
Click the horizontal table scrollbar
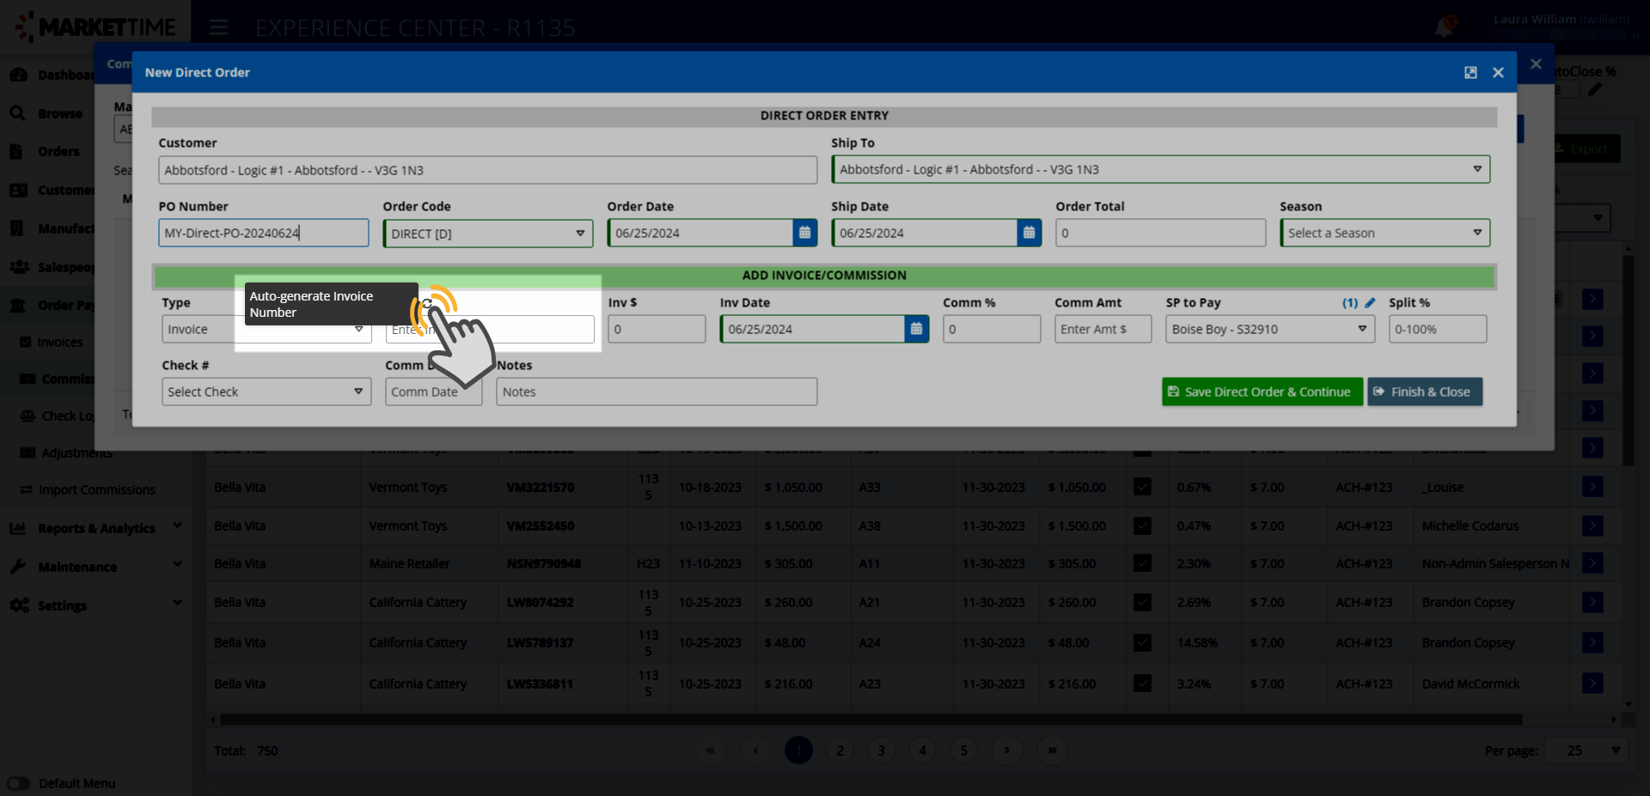(871, 719)
